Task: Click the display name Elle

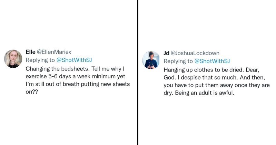Action: click(31, 52)
